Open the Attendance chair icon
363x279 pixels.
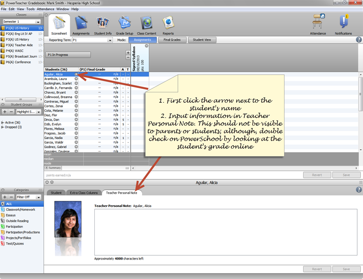point(318,24)
